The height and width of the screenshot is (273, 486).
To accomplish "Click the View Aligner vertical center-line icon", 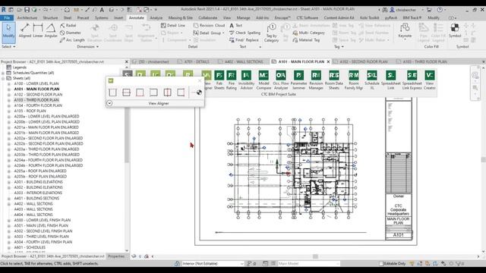I will pos(167,93).
